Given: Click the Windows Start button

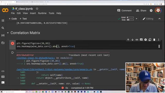Looking at the screenshot, I should coord(2,92).
